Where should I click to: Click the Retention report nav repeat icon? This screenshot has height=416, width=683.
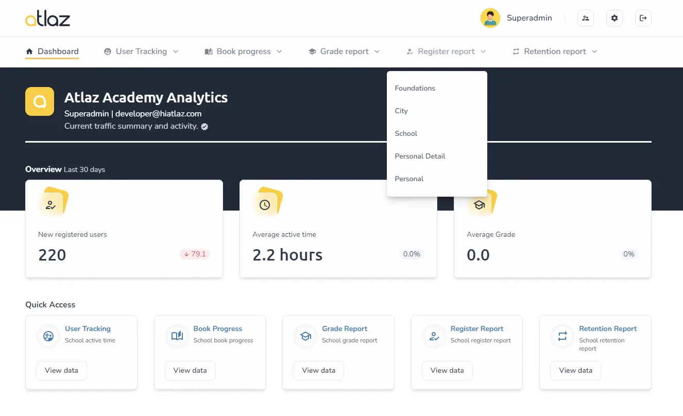(516, 51)
